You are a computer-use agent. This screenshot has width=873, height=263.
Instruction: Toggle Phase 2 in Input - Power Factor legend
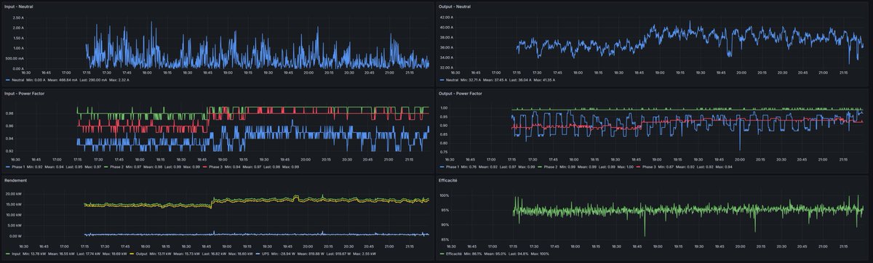tap(116, 166)
